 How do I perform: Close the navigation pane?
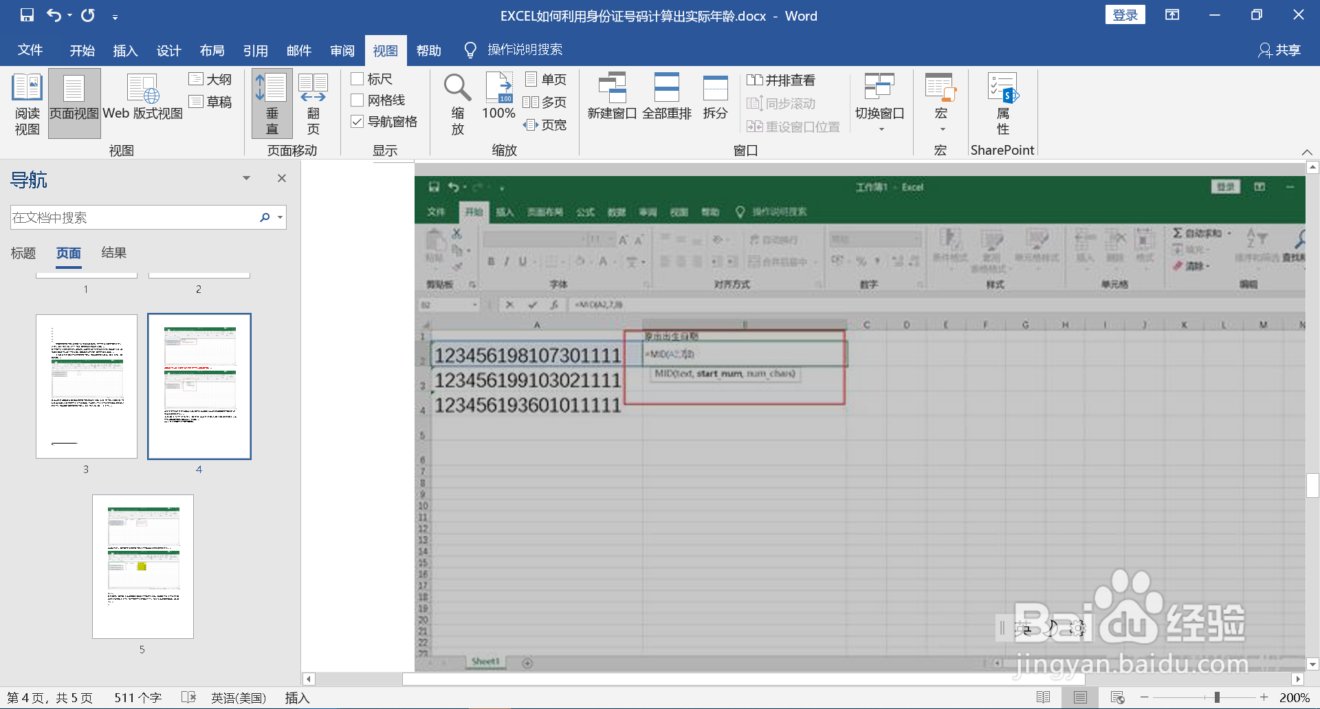point(282,178)
